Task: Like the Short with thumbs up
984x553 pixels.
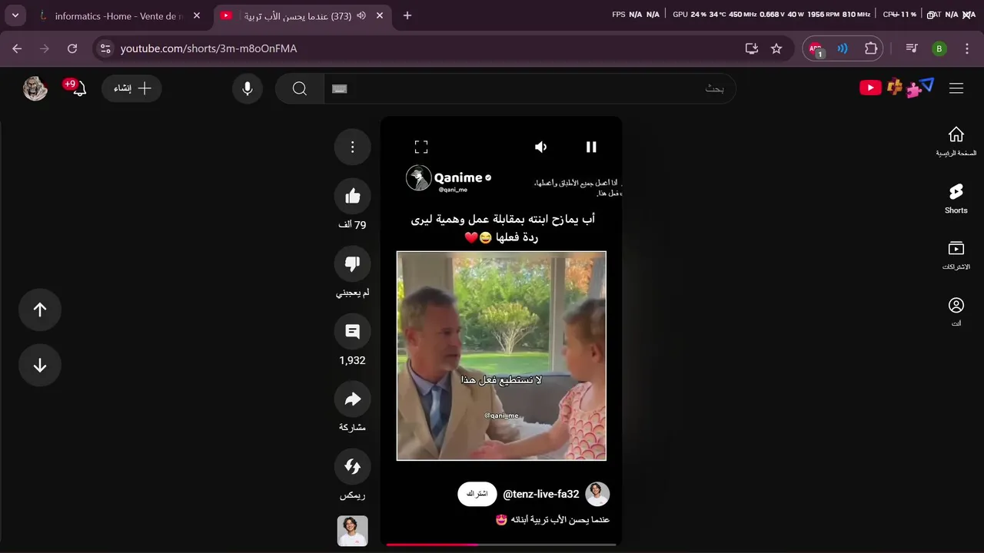Action: click(353, 196)
